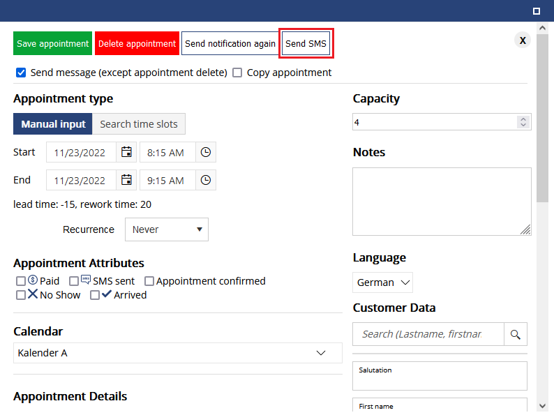This screenshot has width=554, height=415.
Task: Click the First name input field
Action: click(440, 405)
